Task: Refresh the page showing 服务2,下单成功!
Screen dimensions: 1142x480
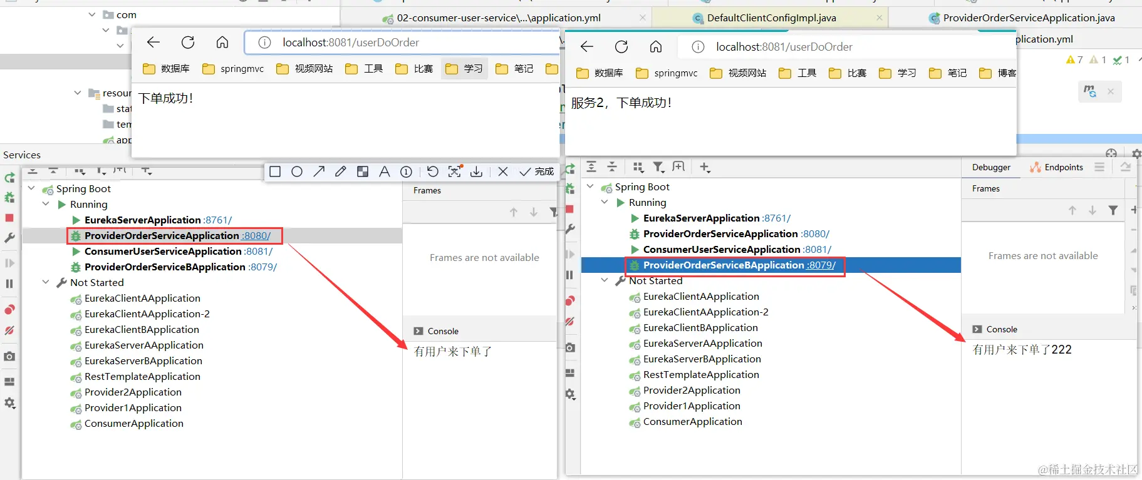Action: [x=621, y=47]
